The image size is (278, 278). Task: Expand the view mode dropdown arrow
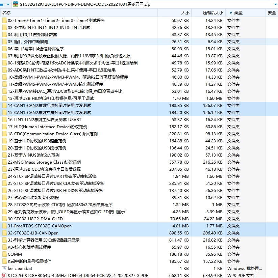[x=8, y=4]
